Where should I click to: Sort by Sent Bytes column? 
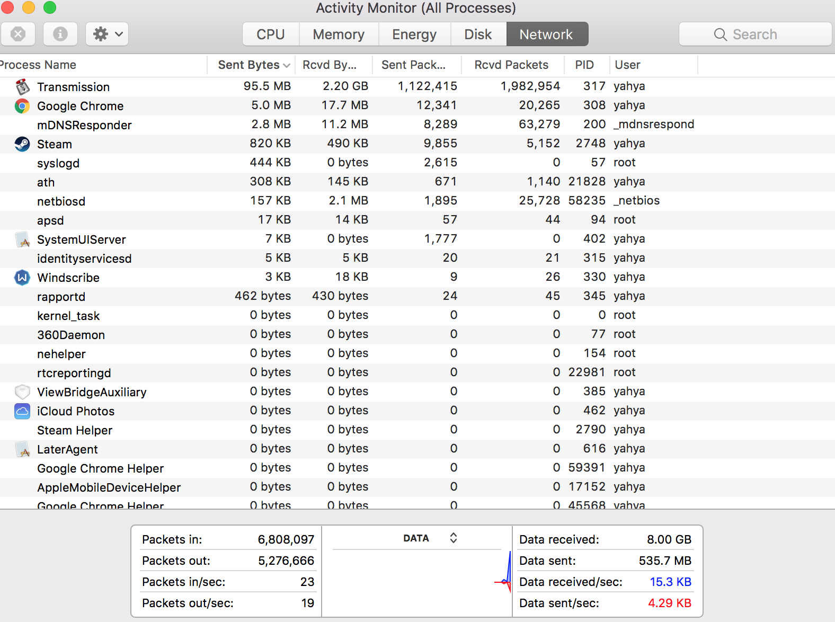tap(251, 65)
